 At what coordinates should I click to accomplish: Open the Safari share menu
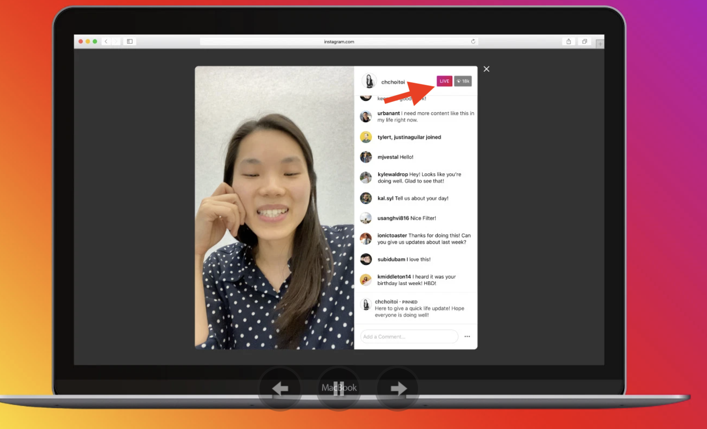[568, 41]
